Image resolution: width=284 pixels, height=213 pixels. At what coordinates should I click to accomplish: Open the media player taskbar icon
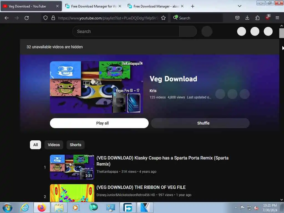(75, 207)
